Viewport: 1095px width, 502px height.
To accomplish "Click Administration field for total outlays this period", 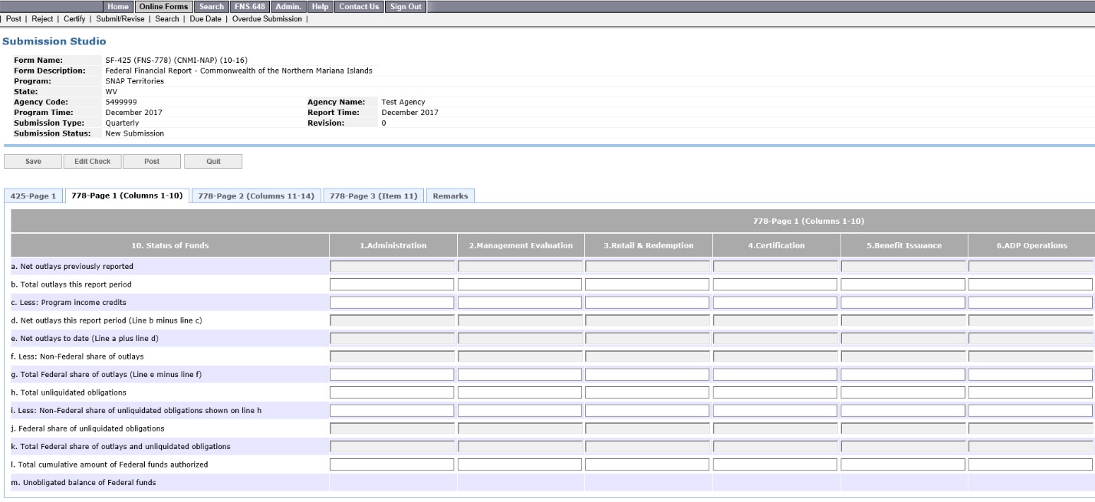I will click(x=392, y=284).
